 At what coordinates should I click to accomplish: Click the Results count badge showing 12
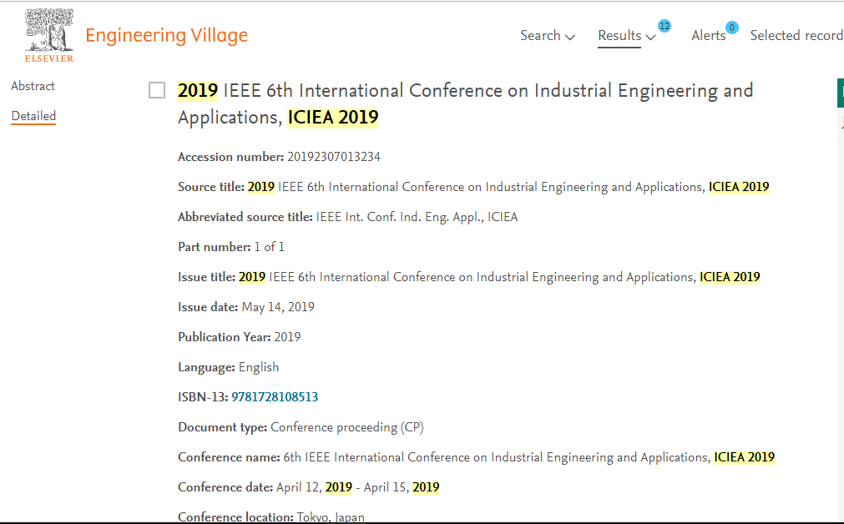tap(665, 26)
